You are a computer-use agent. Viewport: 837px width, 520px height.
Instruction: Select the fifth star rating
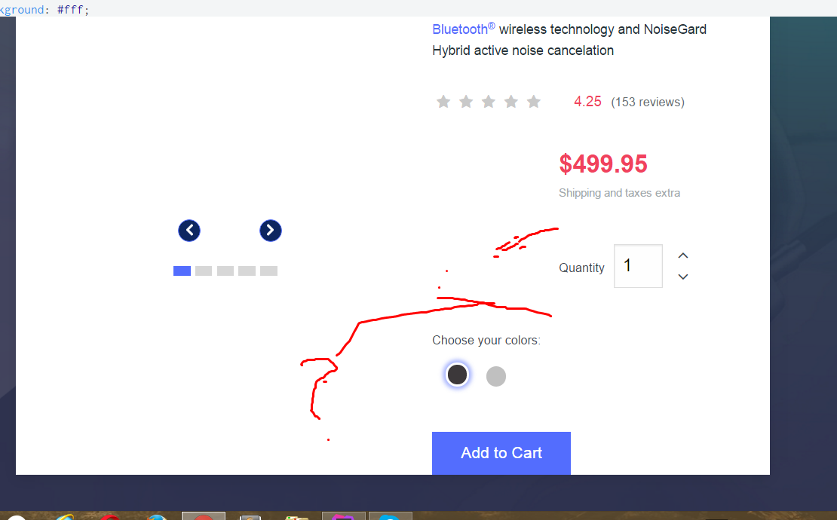(x=534, y=101)
